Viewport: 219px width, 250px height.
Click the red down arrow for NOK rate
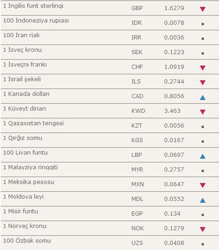203,229
